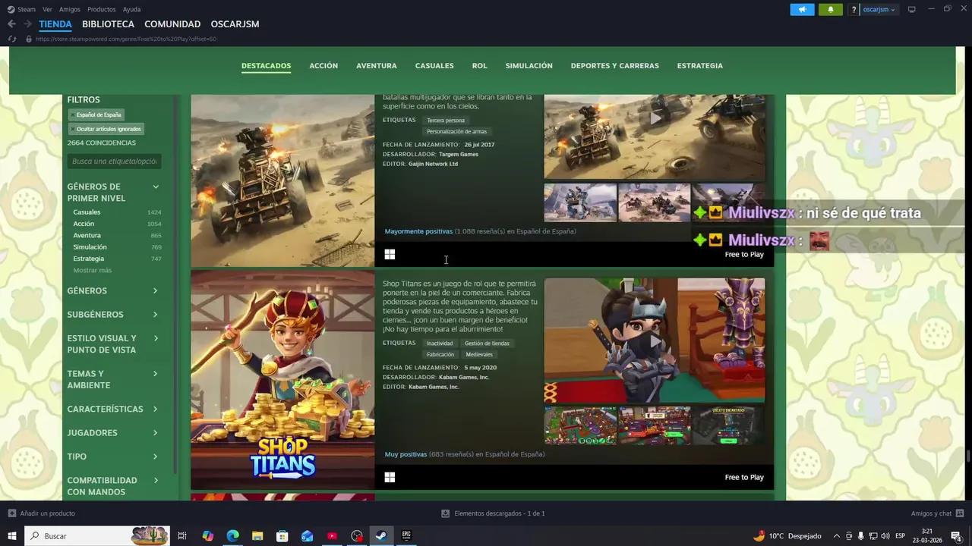Reload the store page
Image resolution: width=972 pixels, height=546 pixels.
12,39
